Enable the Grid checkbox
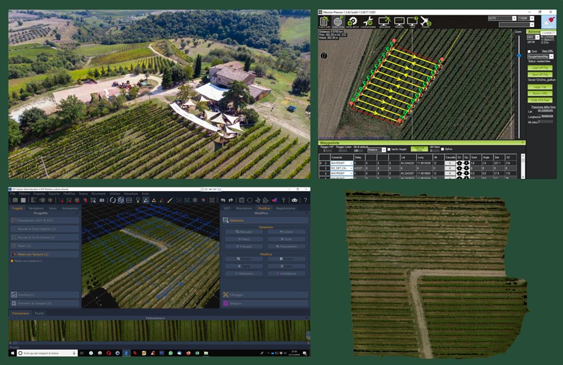This screenshot has height=365, width=563. click(x=530, y=51)
